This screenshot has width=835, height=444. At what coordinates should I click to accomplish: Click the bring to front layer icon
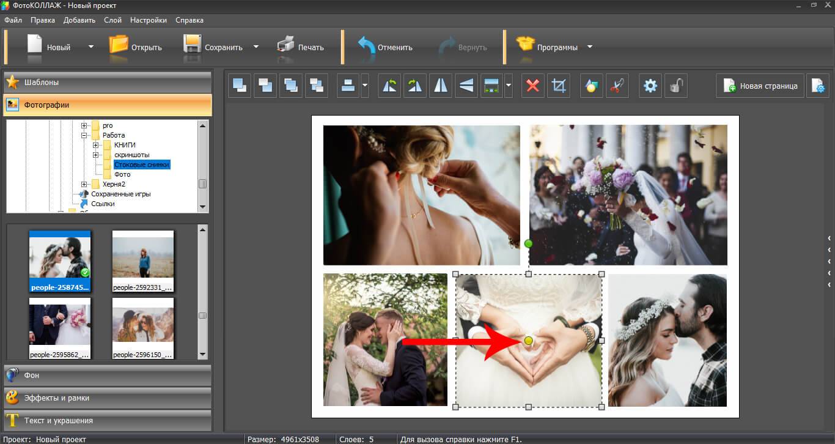tap(240, 86)
